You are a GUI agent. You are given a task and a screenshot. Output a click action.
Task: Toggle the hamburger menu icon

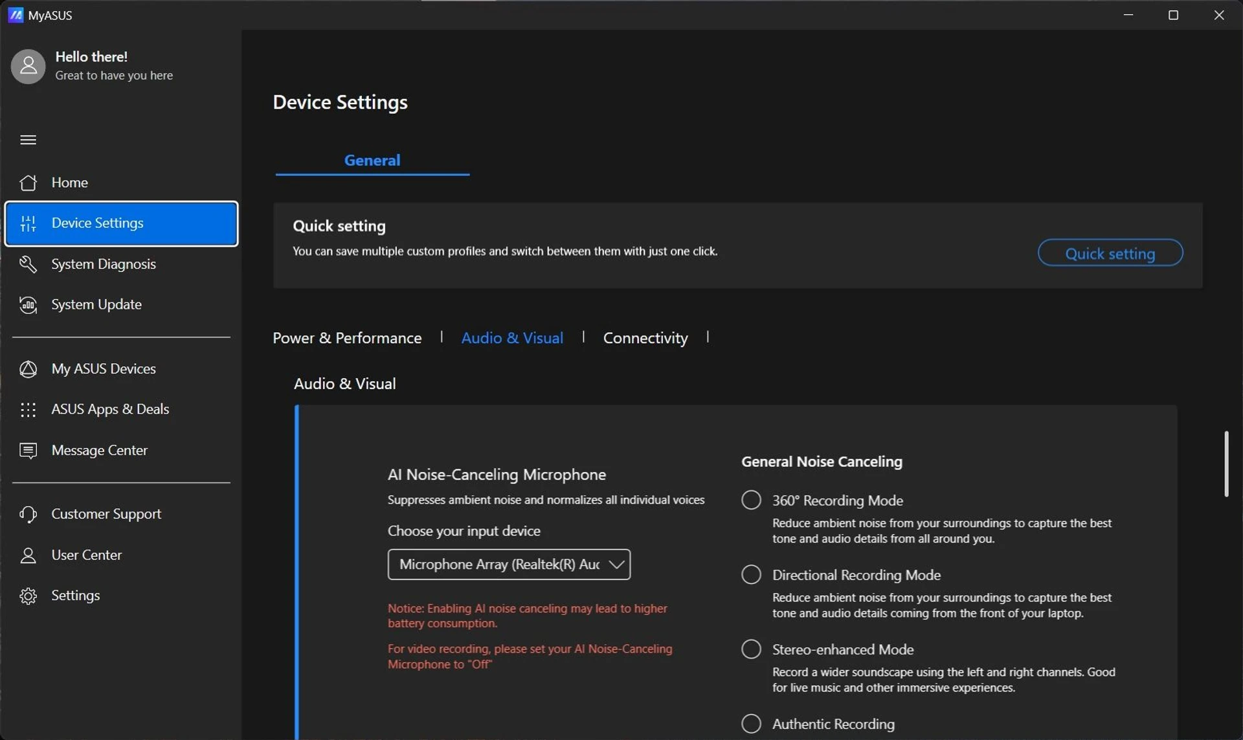point(28,140)
